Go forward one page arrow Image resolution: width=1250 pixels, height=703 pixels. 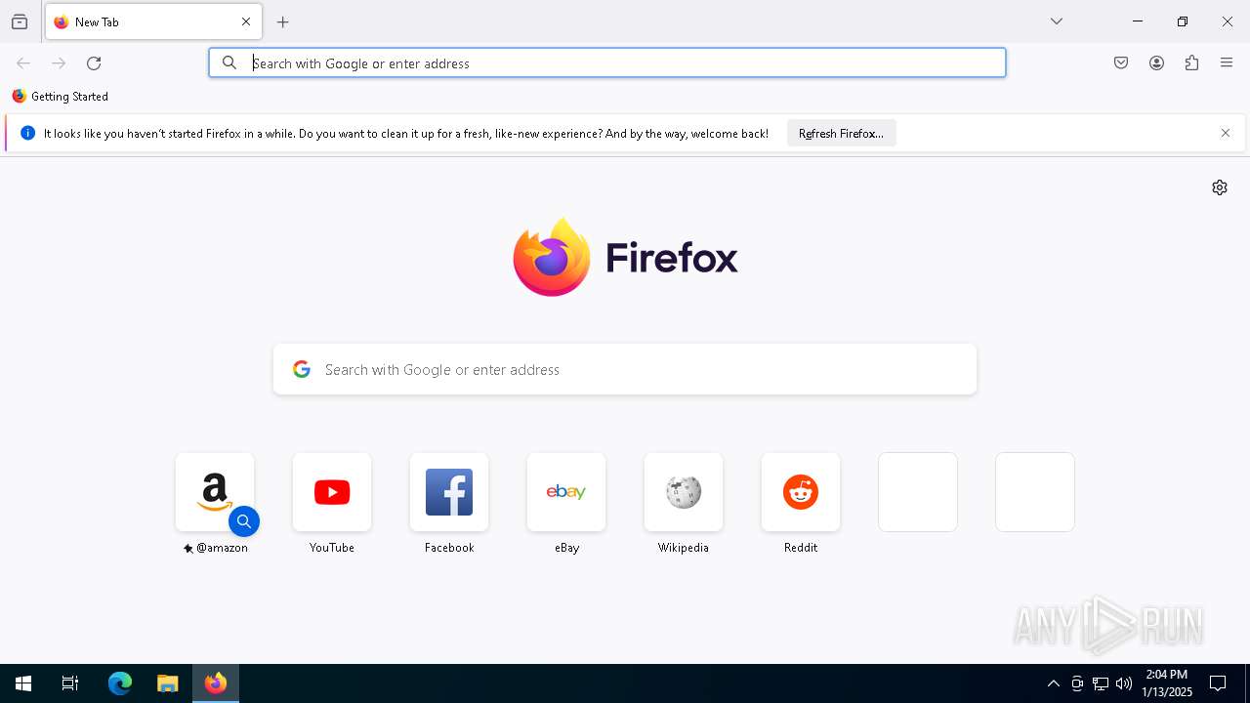click(59, 63)
